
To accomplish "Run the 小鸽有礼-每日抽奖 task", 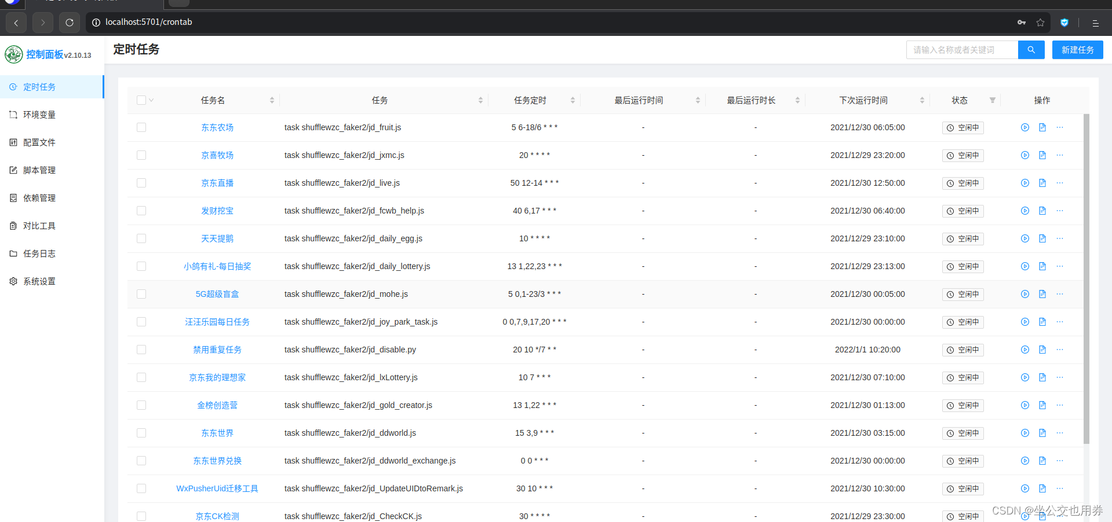I will 1025,266.
